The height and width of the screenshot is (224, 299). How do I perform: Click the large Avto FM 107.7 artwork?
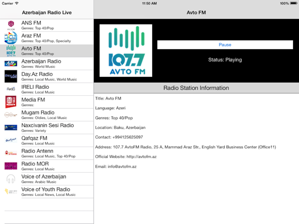pos(126,50)
